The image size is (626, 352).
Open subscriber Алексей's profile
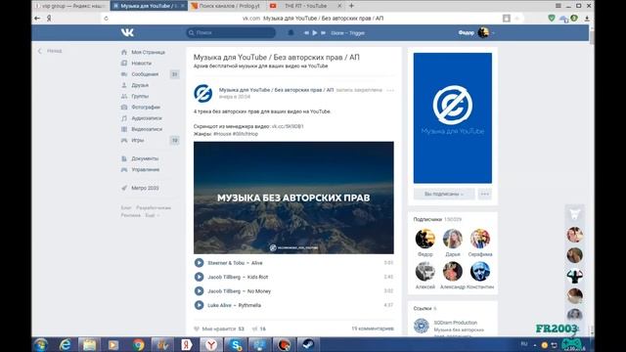coord(425,272)
